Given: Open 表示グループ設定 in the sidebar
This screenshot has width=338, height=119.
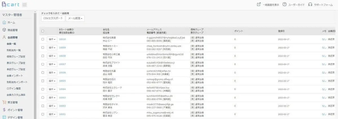Looking at the screenshot, I should [16, 63].
